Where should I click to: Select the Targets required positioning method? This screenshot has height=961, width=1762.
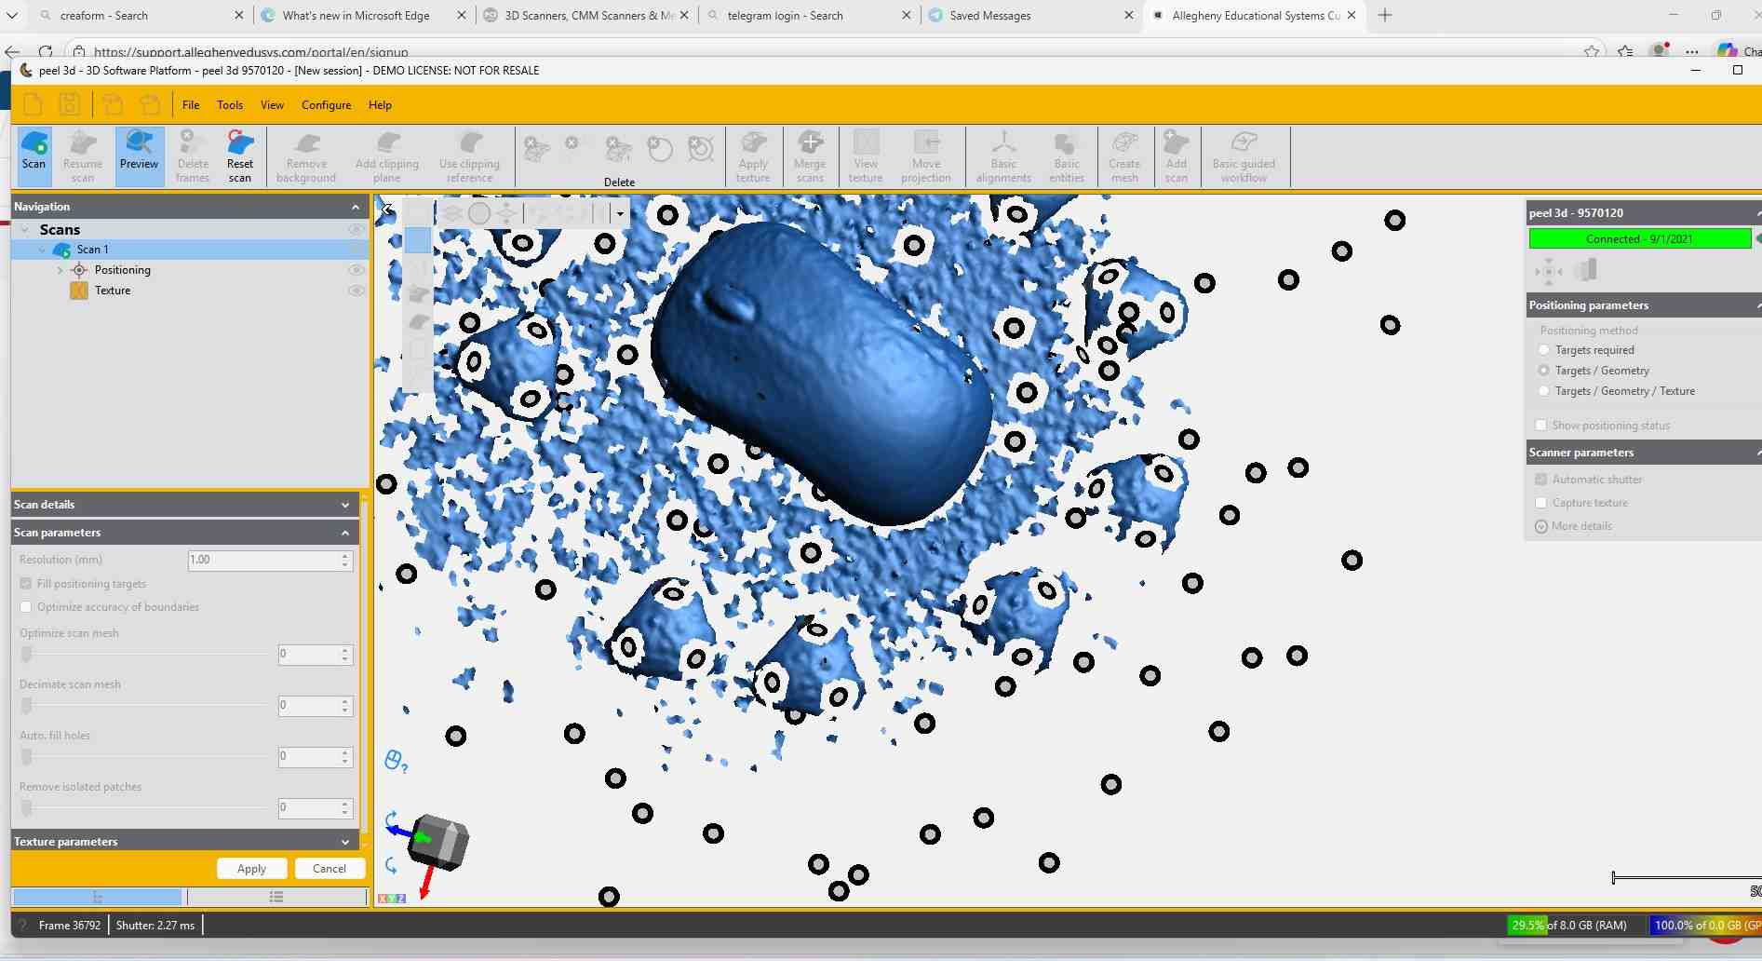coord(1544,349)
